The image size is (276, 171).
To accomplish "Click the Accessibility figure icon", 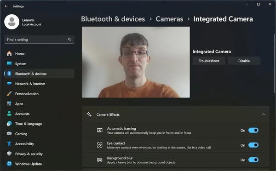I will pos(9,144).
